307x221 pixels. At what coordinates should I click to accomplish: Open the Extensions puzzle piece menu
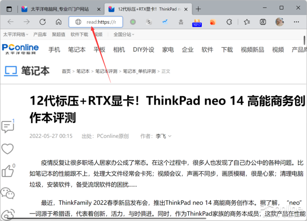point(229,22)
